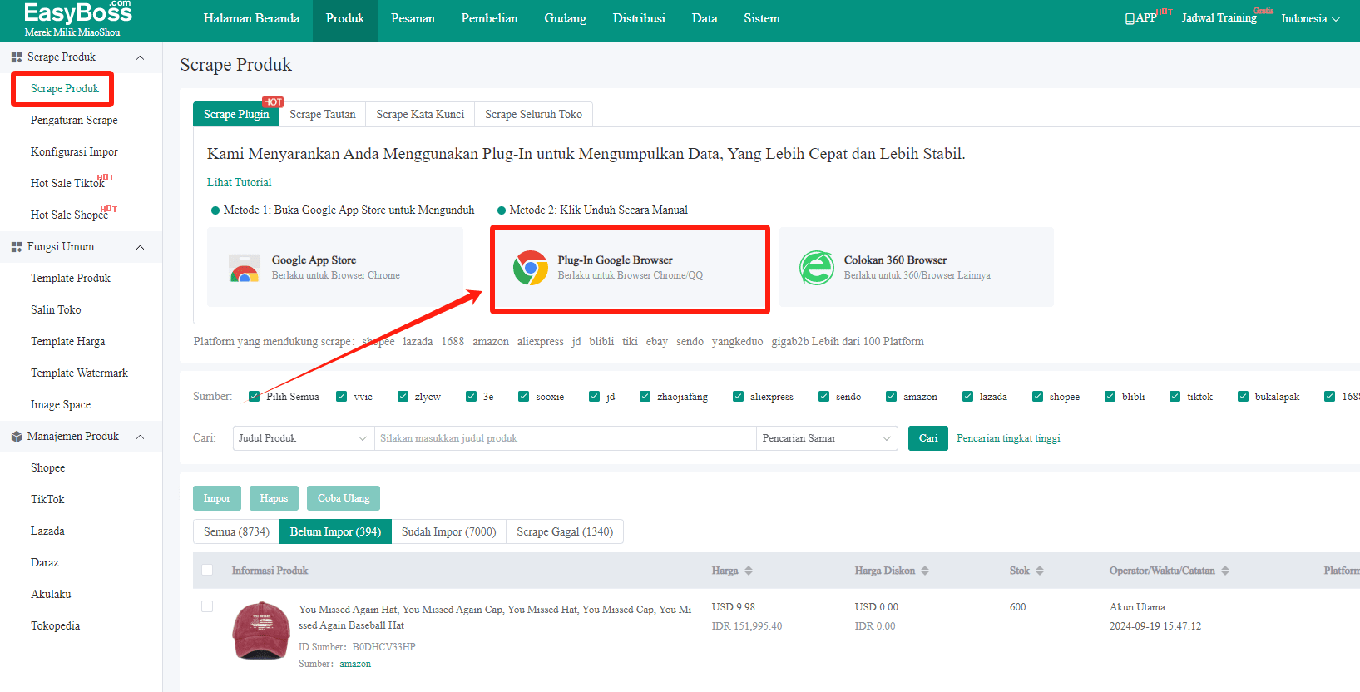The image size is (1360, 692).
Task: Click the Hapus button
Action: pyautogui.click(x=274, y=498)
